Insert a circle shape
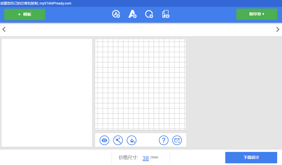The width and height of the screenshot is (282, 165). (x=149, y=14)
